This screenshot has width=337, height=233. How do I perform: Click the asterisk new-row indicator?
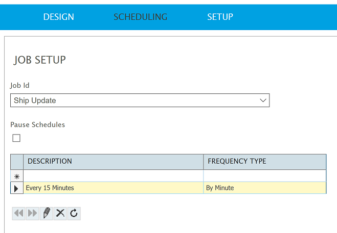tap(17, 176)
